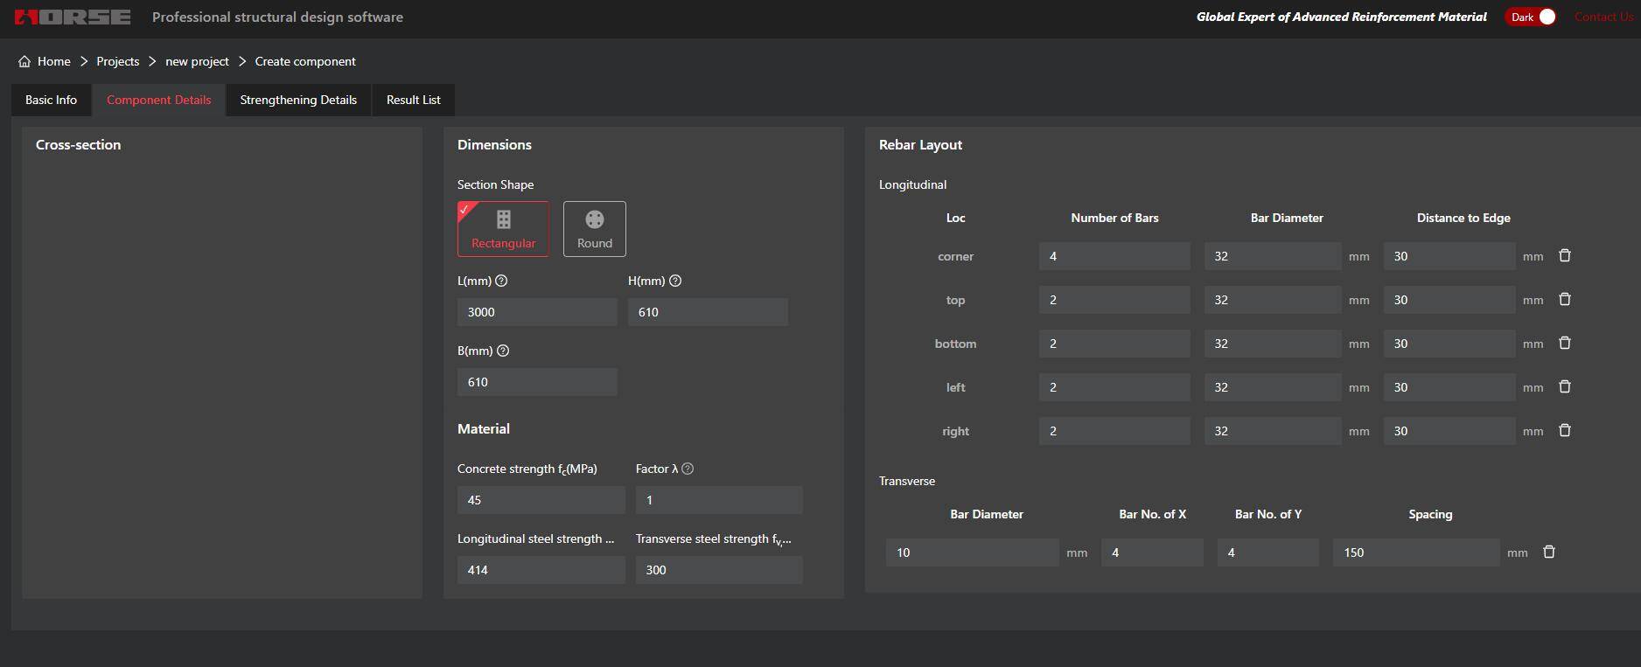Click help icon next to L(mm)

[501, 281]
